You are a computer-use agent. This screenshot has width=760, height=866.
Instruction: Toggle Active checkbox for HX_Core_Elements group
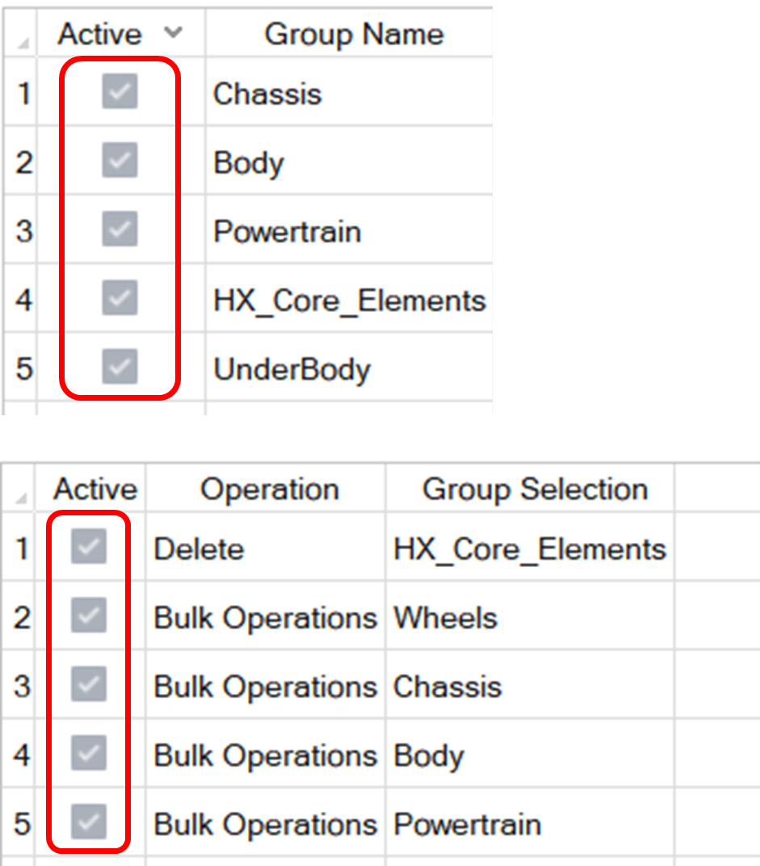(120, 299)
